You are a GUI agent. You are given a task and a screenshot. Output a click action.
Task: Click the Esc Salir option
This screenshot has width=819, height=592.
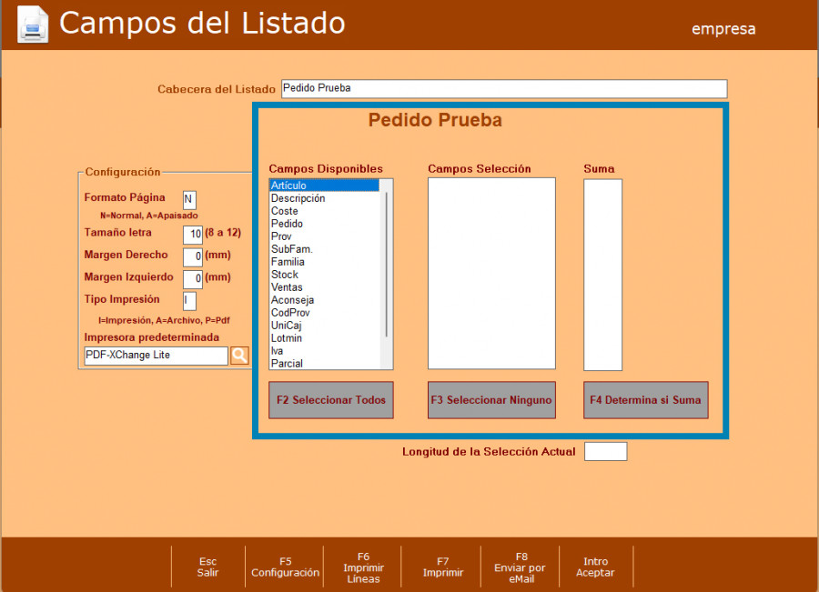coord(207,567)
